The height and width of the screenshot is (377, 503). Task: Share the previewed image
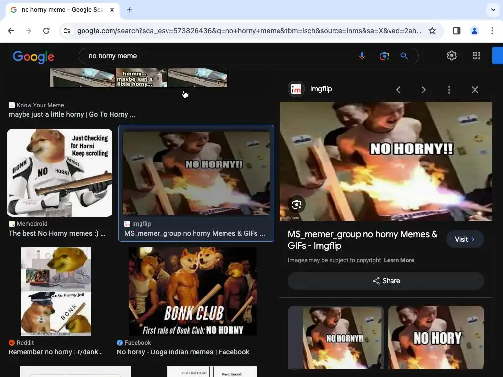[x=386, y=281]
